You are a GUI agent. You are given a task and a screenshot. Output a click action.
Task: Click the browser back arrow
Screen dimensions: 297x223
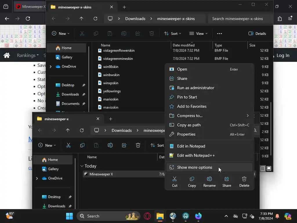pyautogui.click(x=7, y=19)
